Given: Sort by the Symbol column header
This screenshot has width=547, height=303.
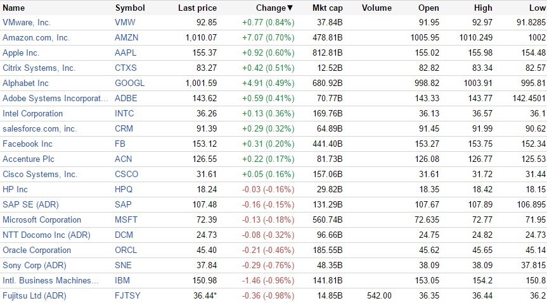Looking at the screenshot, I should click(130, 8).
